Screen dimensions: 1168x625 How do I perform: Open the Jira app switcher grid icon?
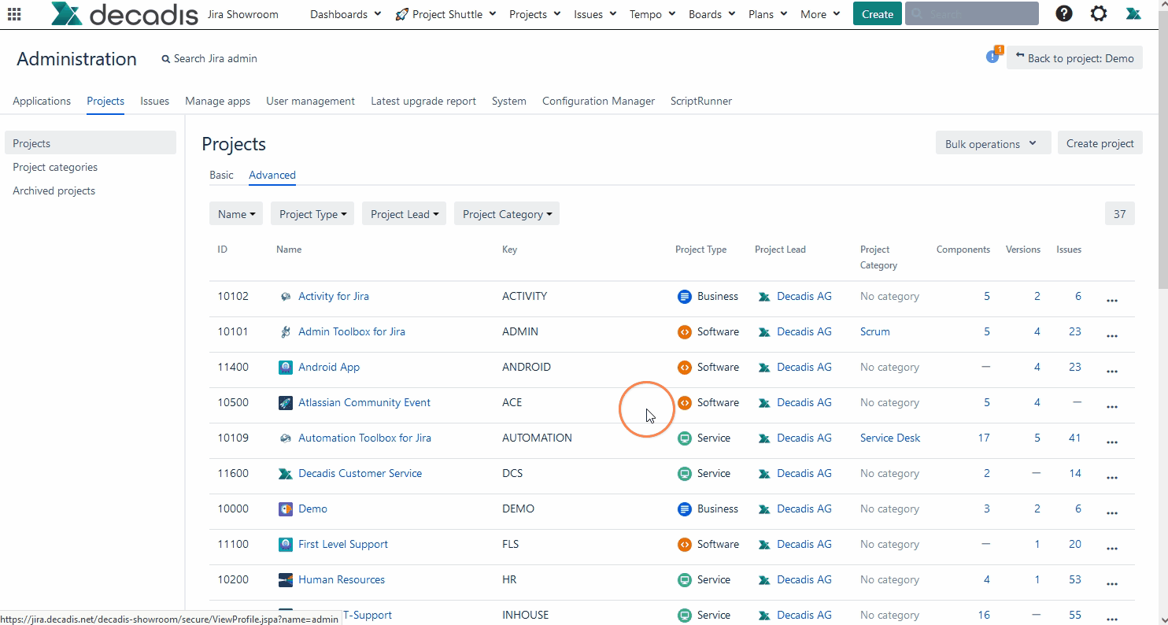pyautogui.click(x=13, y=13)
